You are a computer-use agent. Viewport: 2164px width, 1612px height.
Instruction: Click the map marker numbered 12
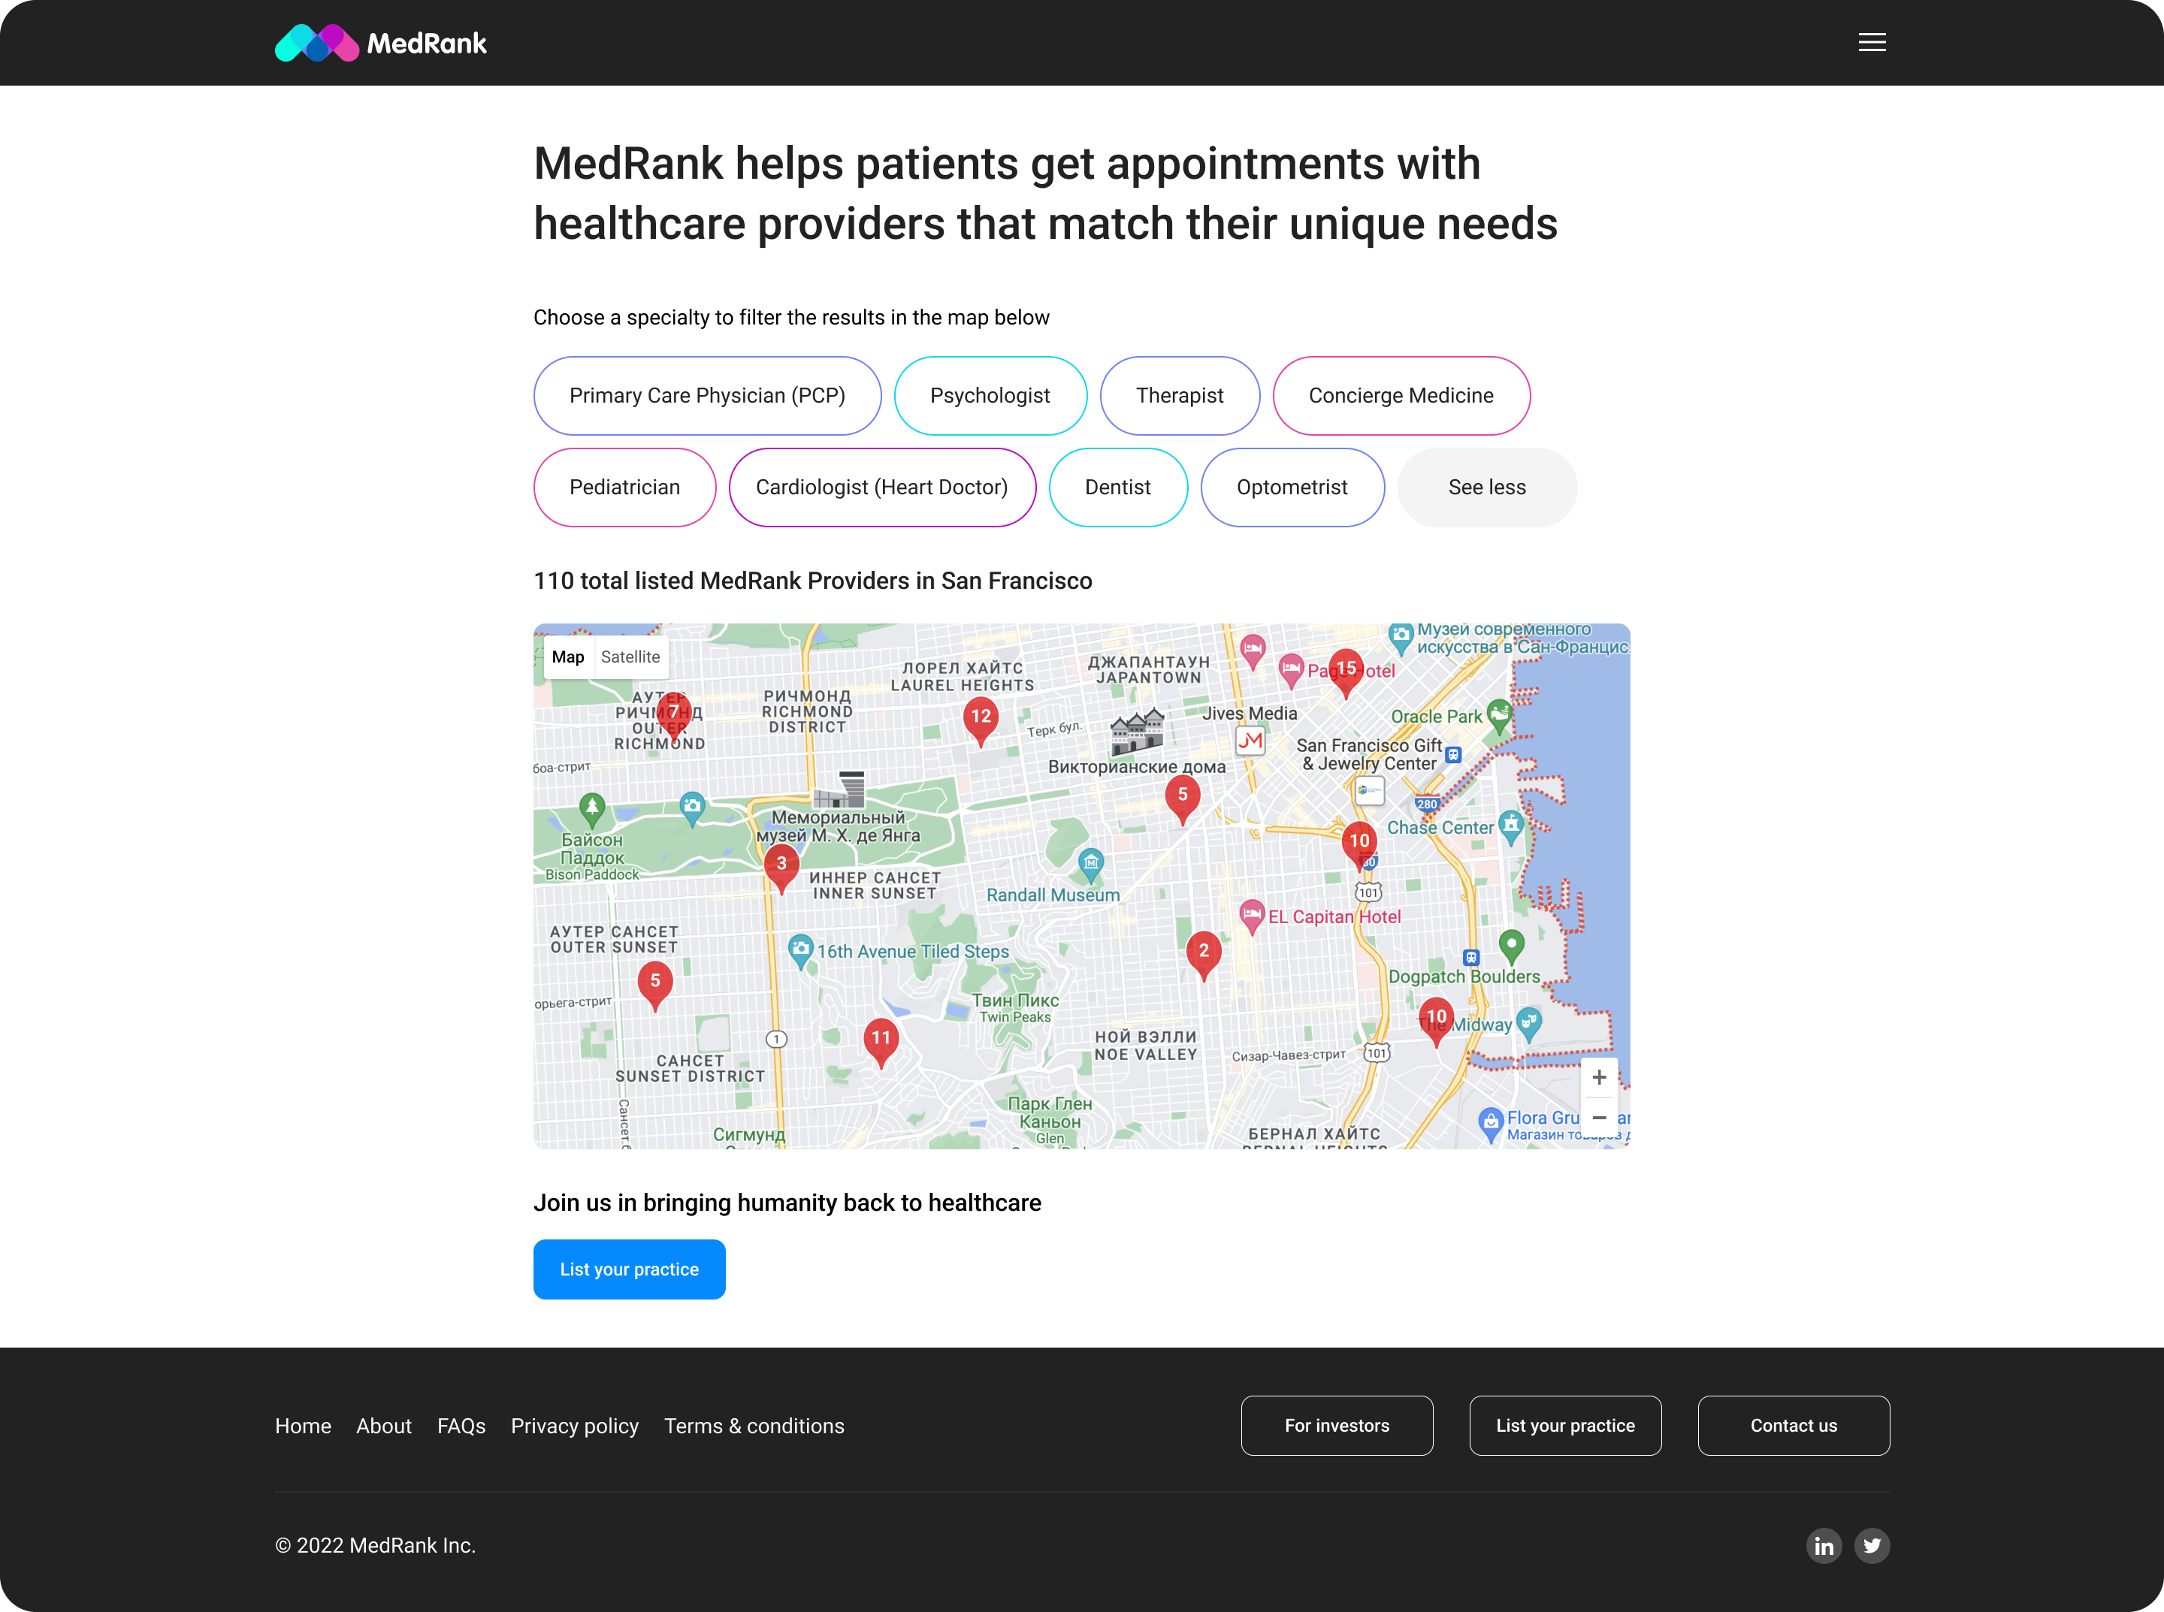(980, 718)
